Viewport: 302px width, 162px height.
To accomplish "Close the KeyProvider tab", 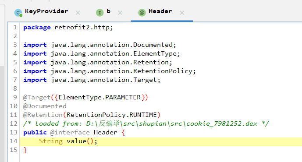I will pos(78,13).
